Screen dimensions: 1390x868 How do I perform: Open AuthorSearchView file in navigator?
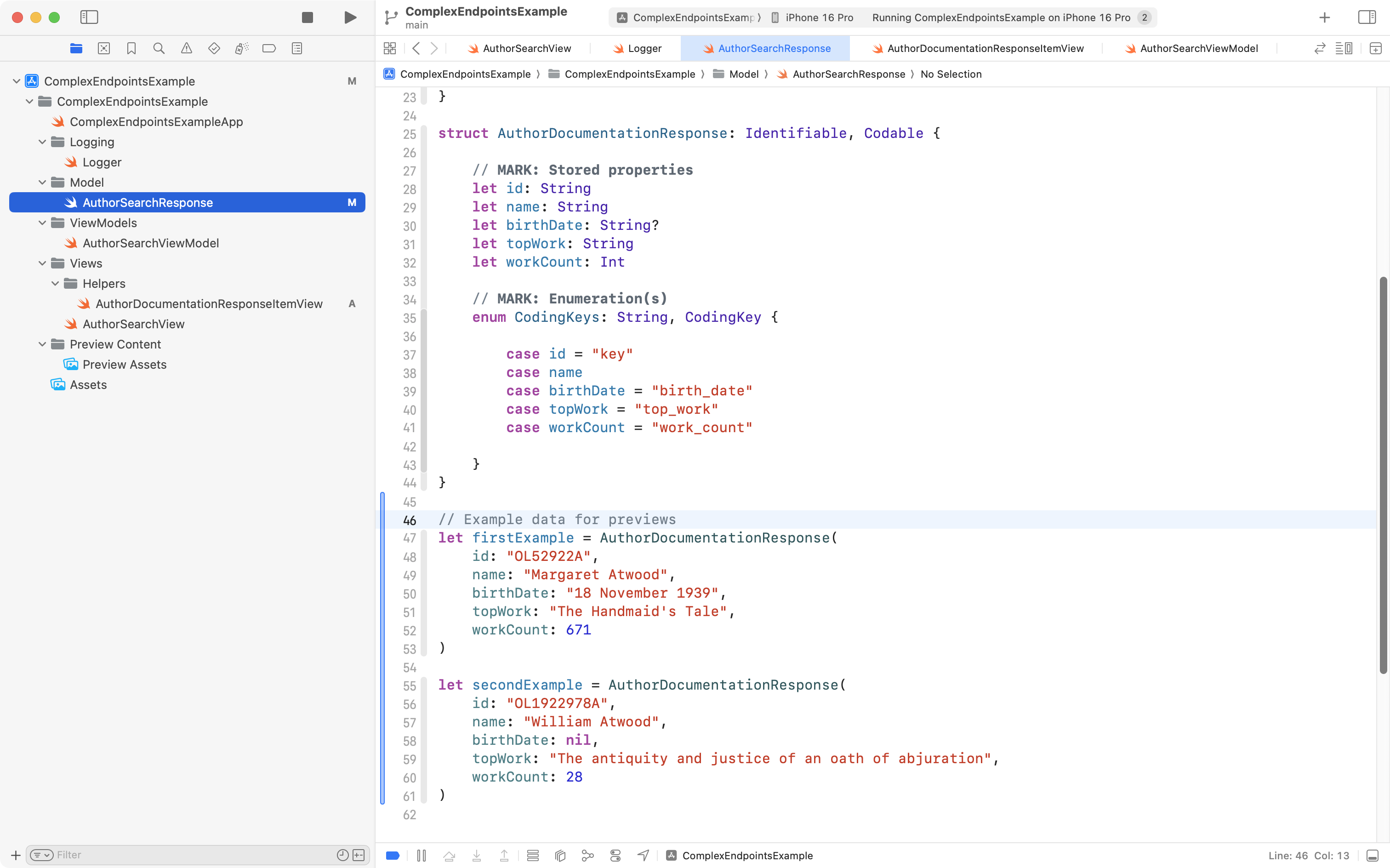(133, 324)
